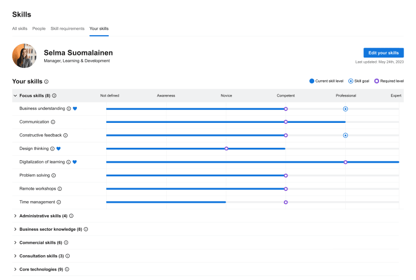Click info icon beside Administrative skills (4)
The height and width of the screenshot is (280, 416).
pos(71,216)
